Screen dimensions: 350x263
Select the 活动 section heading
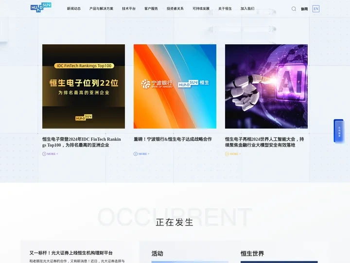(157, 254)
